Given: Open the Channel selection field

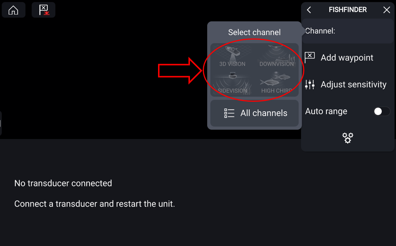Looking at the screenshot, I should pos(348,31).
